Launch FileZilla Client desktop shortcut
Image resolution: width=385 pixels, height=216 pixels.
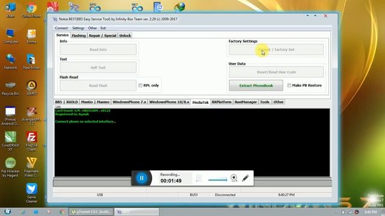point(31,142)
